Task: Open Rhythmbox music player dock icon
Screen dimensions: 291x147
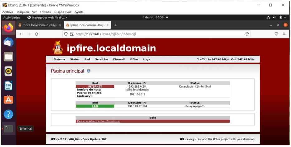Action: click(8, 71)
